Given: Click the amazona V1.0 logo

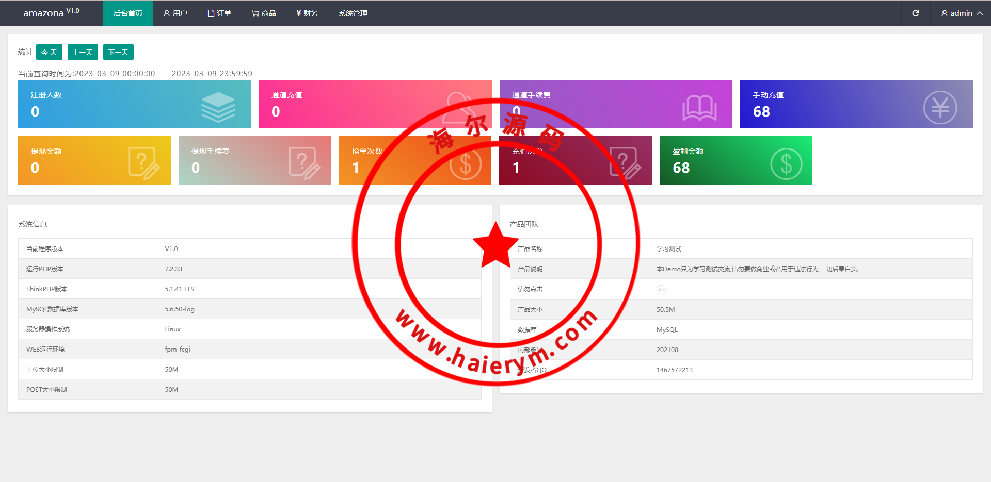Looking at the screenshot, I should (51, 13).
